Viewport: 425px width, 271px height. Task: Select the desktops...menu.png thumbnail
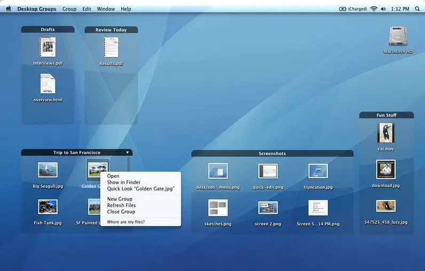218,171
